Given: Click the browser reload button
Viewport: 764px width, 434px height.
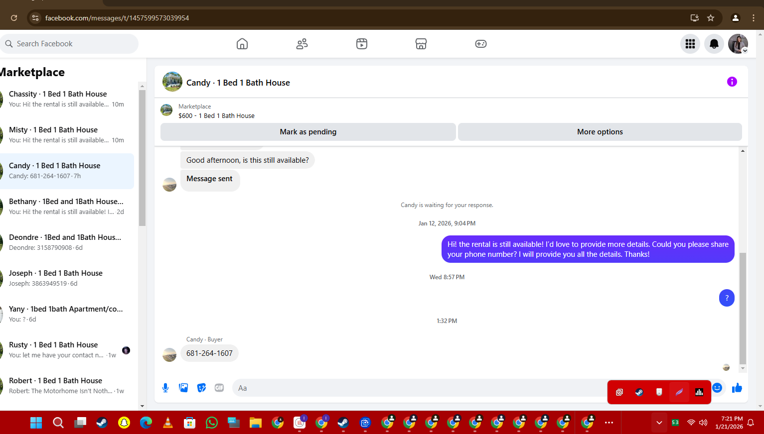Looking at the screenshot, I should click(14, 18).
